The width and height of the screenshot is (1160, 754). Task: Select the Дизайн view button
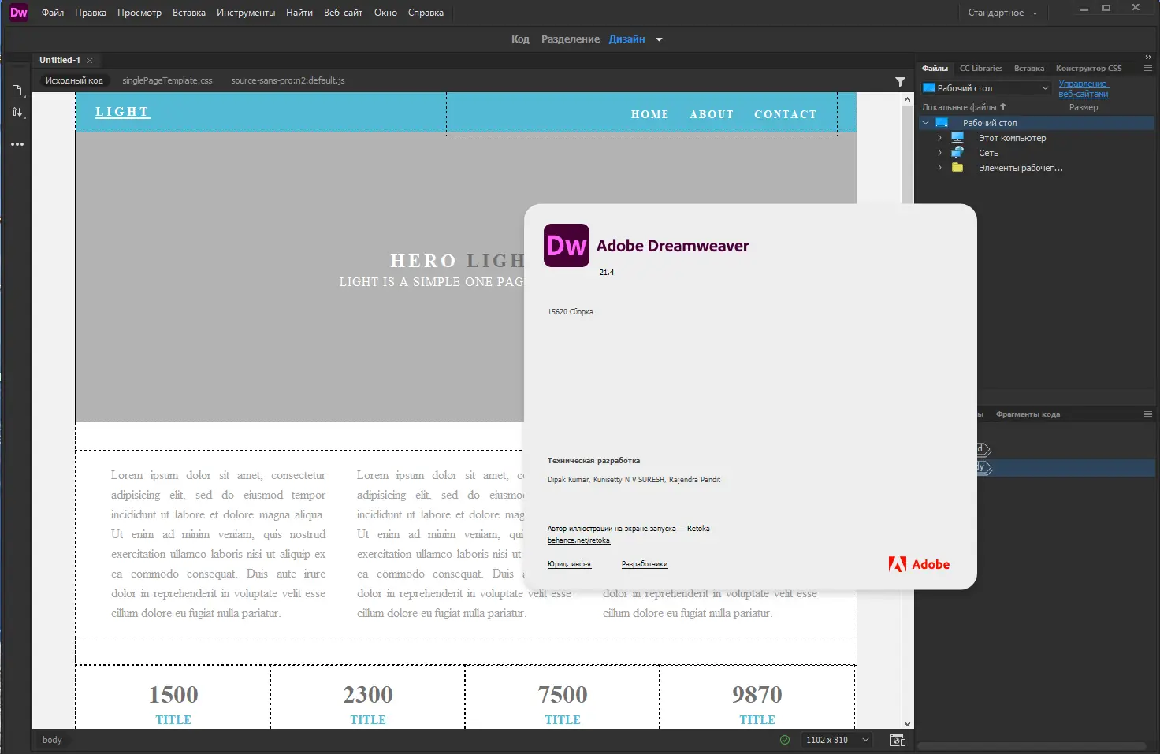[x=626, y=39]
